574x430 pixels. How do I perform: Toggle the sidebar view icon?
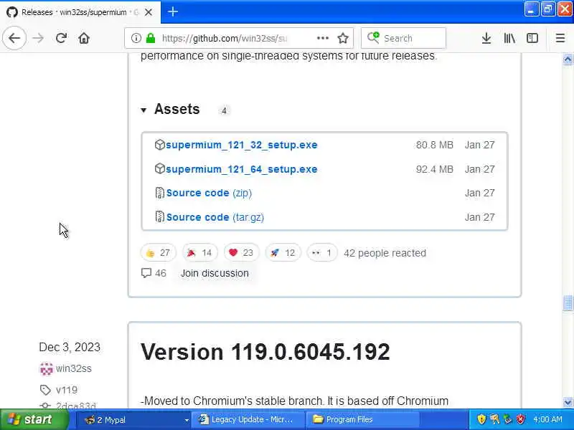(532, 38)
